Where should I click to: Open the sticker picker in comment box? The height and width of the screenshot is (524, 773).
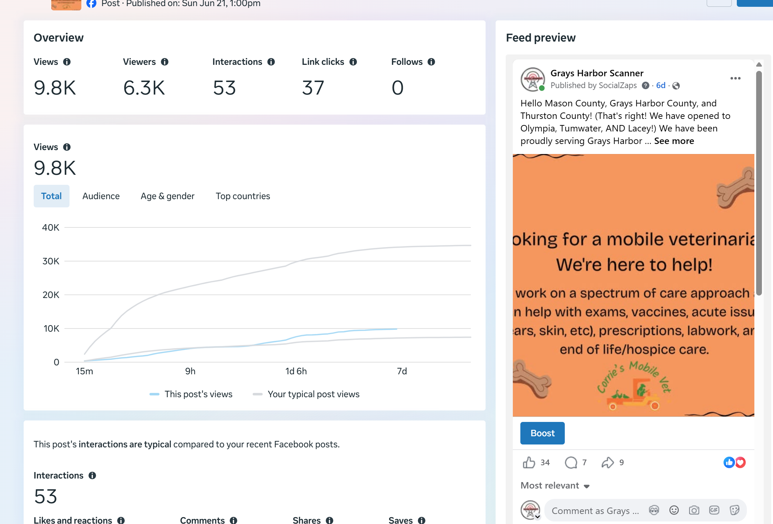(734, 510)
